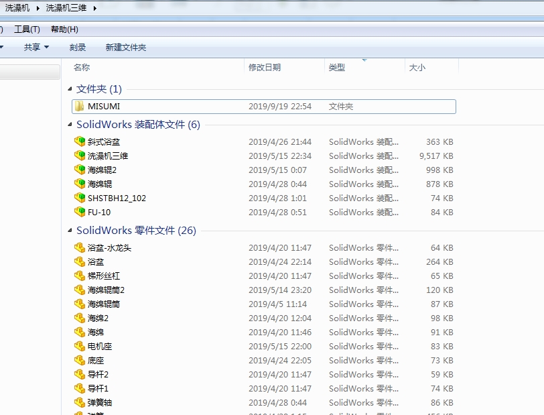Viewport: 544px width, 415px height.
Task: Click the 文件夹 type cell of MISUMI
Action: (341, 107)
